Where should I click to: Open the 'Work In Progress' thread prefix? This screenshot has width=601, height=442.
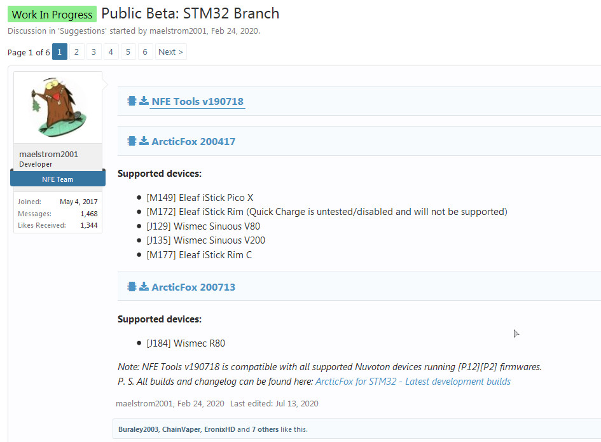click(52, 15)
